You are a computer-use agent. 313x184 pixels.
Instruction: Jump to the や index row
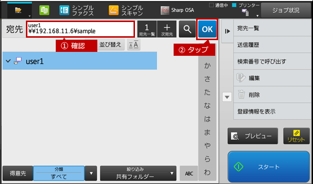pyautogui.click(x=207, y=146)
